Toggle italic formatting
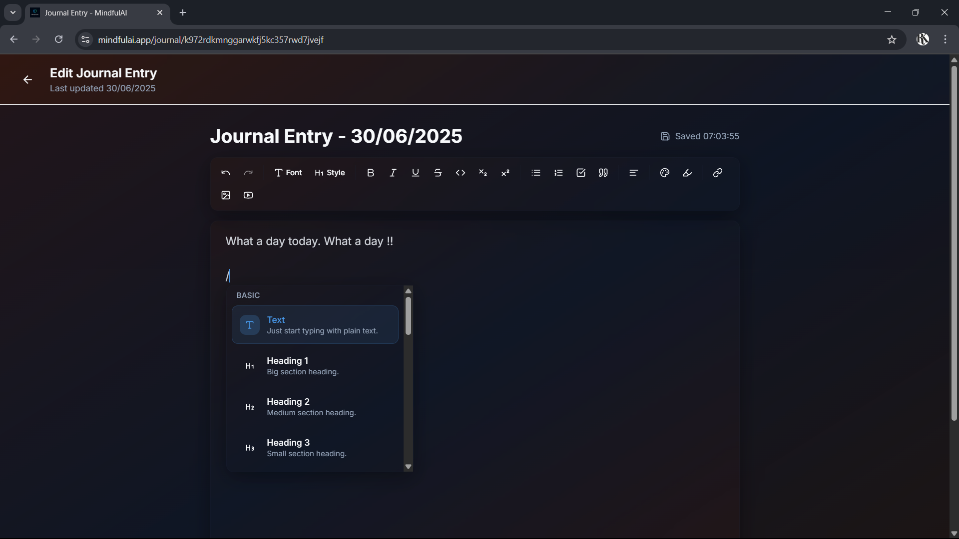 click(393, 173)
